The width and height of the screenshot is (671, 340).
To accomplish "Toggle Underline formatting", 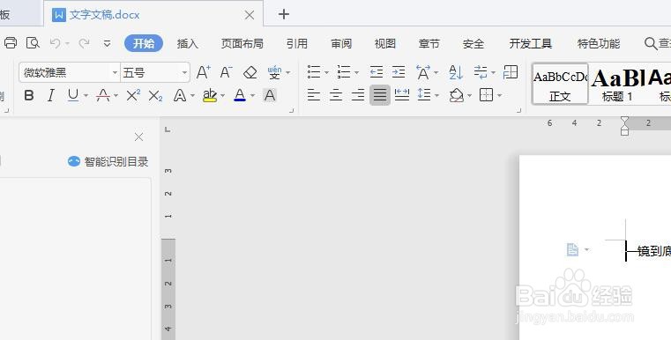I will [73, 95].
